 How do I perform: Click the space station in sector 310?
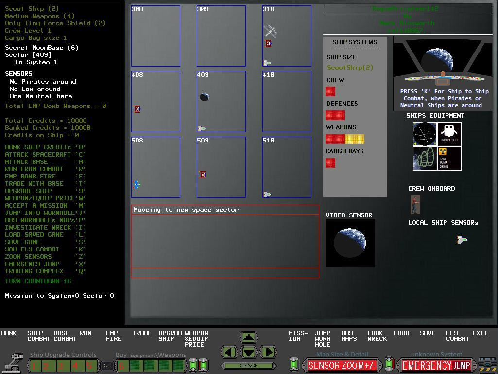[x=270, y=31]
